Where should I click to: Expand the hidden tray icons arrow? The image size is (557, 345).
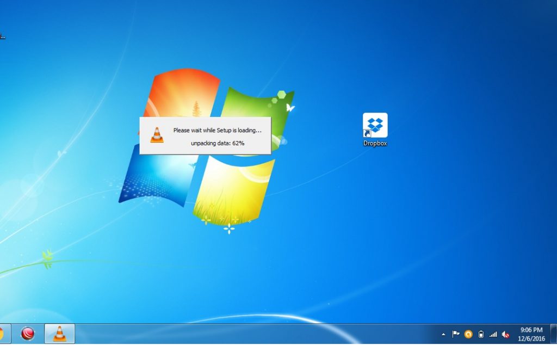click(443, 334)
